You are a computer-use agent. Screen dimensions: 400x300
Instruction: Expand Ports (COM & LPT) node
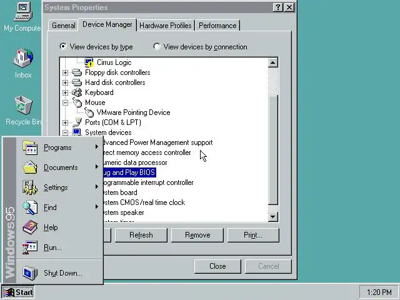65,122
